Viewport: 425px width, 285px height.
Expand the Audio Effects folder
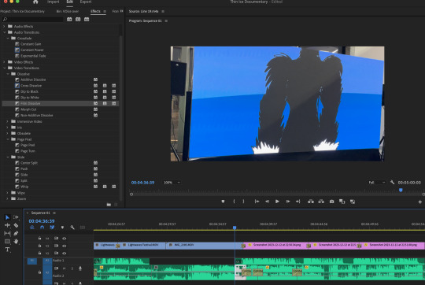point(4,26)
